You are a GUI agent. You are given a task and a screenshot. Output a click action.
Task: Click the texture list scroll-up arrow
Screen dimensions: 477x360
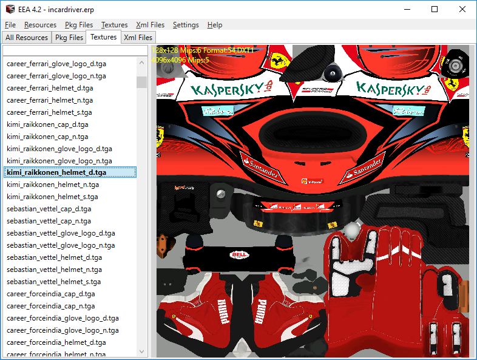click(142, 62)
